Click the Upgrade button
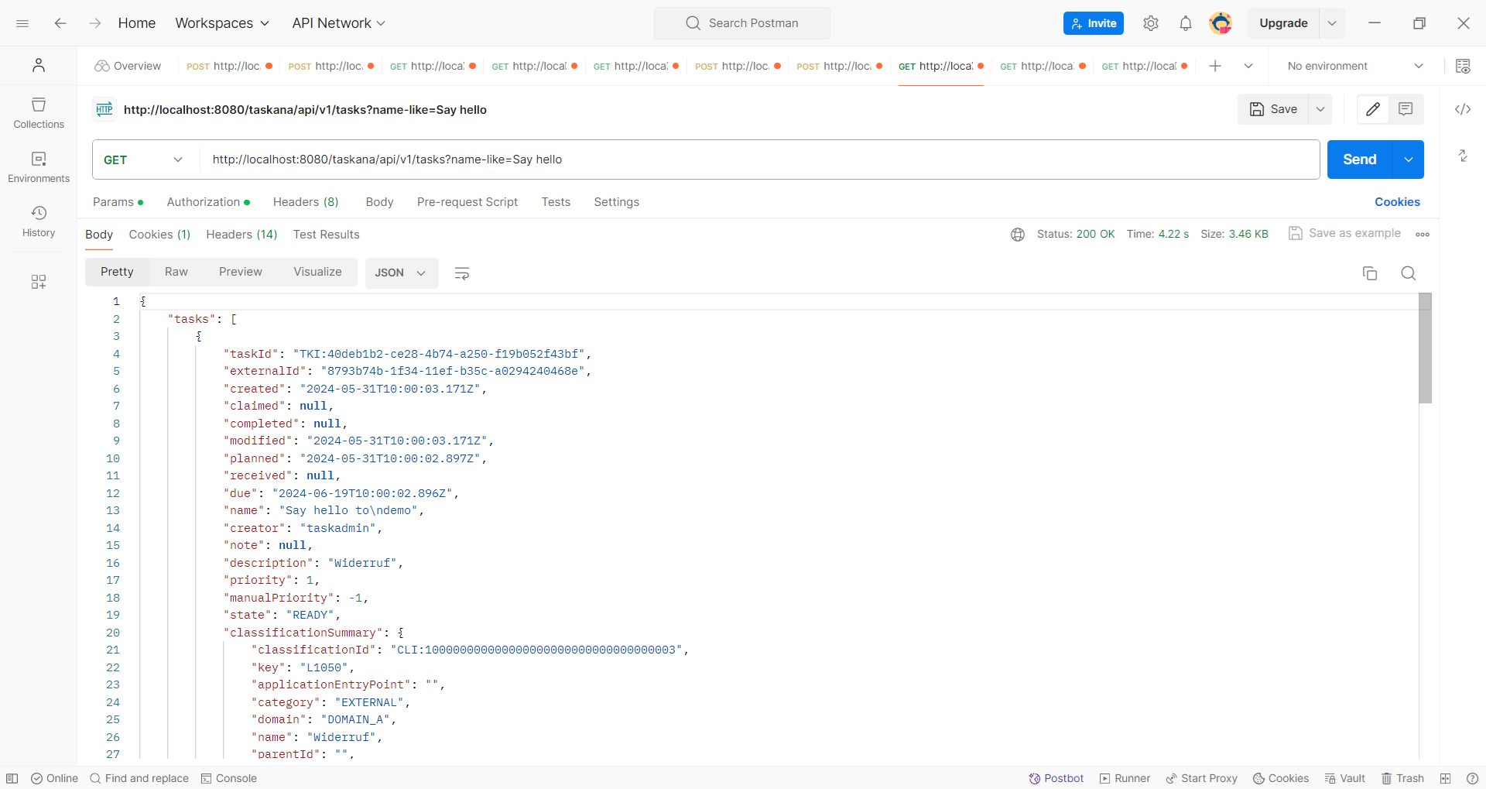The image size is (1486, 789). pyautogui.click(x=1283, y=23)
